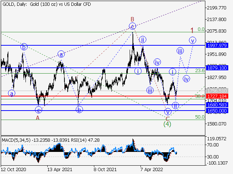This screenshot has height=174, width=233.
Task: Click the 1951.890 price axis label
Action: pyautogui.click(x=217, y=54)
